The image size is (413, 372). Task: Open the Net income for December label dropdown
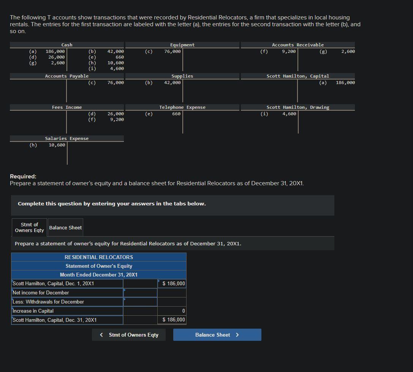coord(67,293)
